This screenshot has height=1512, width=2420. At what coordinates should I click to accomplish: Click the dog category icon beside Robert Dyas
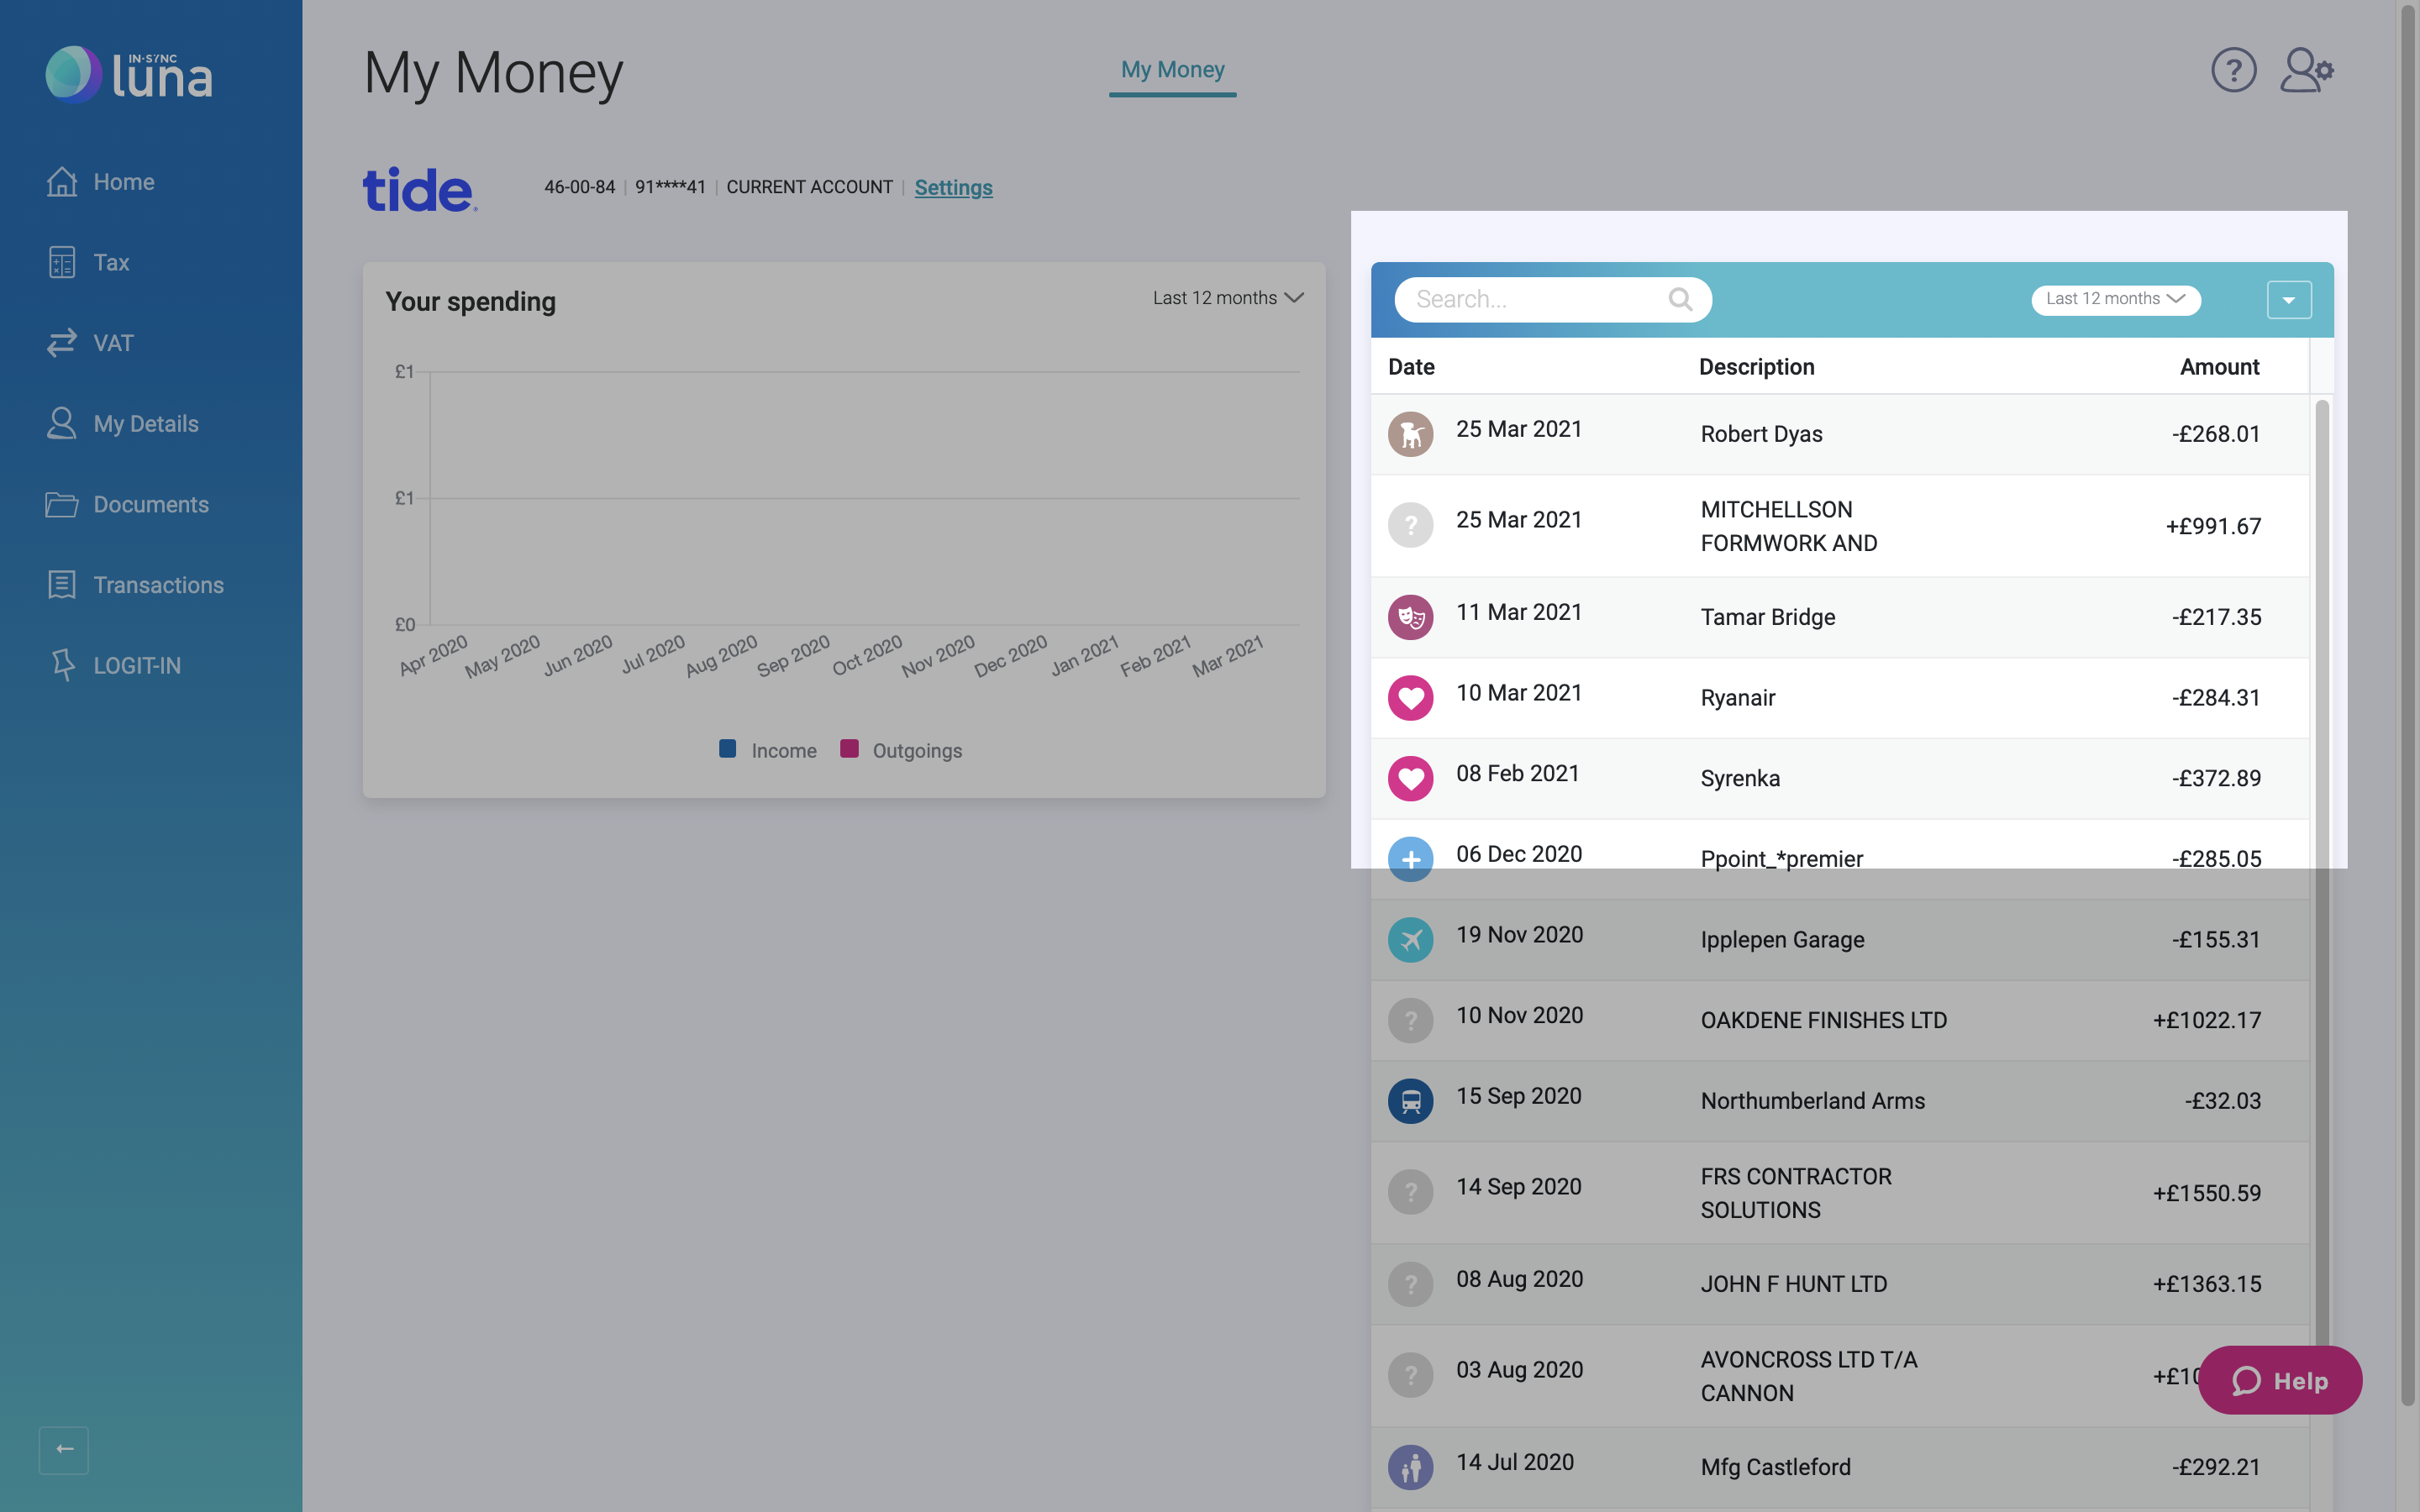pyautogui.click(x=1411, y=434)
